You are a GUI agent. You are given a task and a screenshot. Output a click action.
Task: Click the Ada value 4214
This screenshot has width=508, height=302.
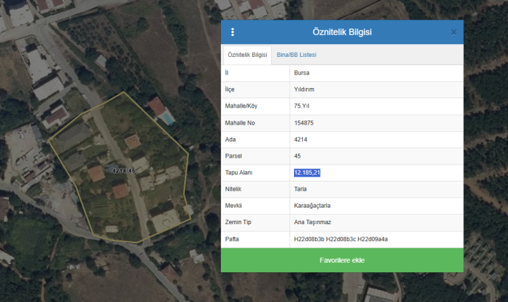(x=301, y=139)
